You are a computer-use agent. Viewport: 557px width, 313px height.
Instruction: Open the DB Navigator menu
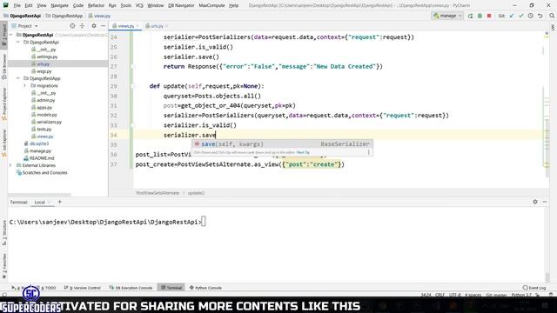click(x=181, y=5)
